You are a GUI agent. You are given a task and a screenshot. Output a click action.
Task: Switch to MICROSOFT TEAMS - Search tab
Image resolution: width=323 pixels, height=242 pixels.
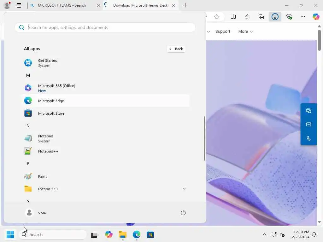(62, 5)
